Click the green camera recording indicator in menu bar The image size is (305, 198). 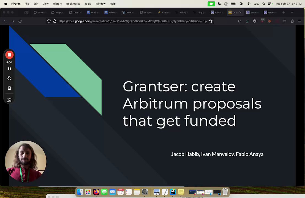pos(211,4)
